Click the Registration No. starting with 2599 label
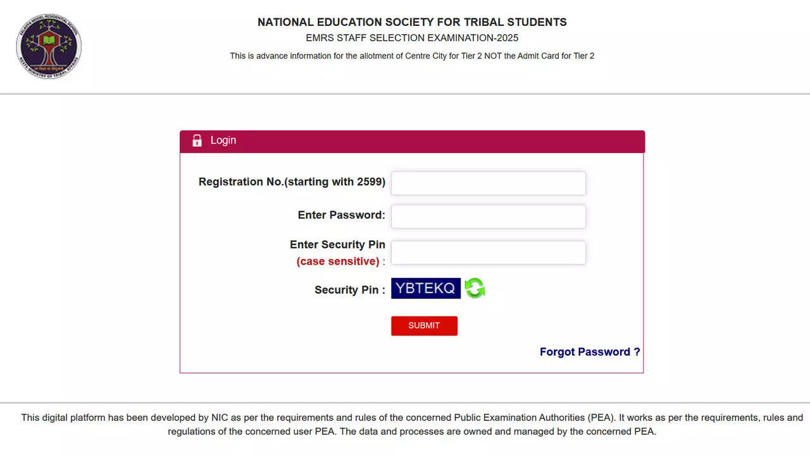Image resolution: width=810 pixels, height=455 pixels. coord(292,181)
